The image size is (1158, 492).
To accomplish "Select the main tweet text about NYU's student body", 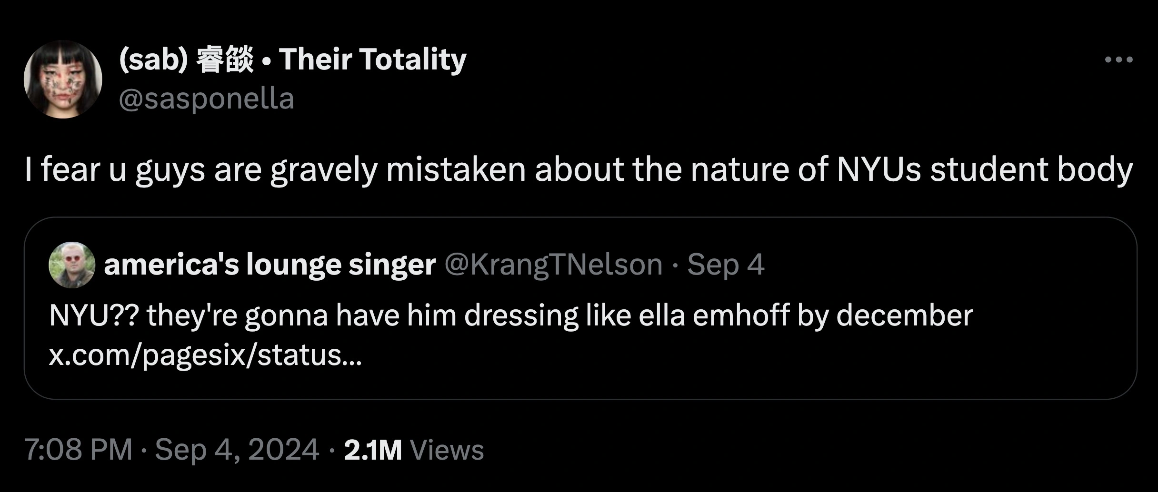I will pyautogui.click(x=578, y=170).
